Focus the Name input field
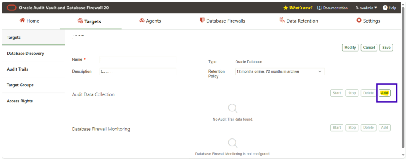Screen dimensions: 406x161 coord(138,59)
